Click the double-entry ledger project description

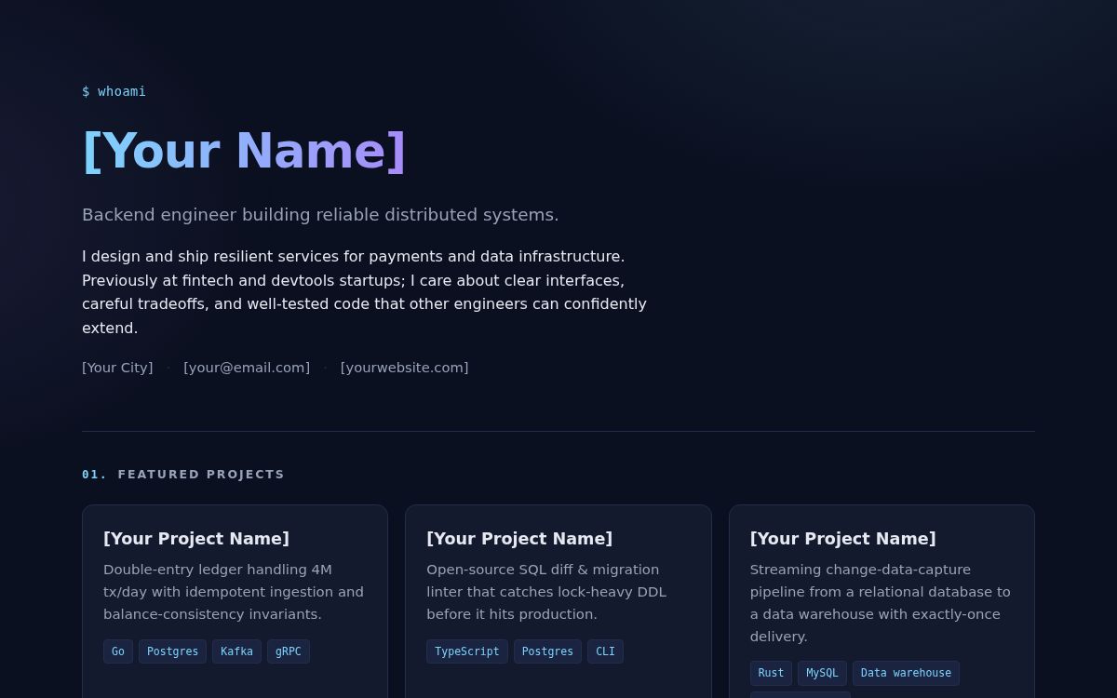[x=234, y=592]
